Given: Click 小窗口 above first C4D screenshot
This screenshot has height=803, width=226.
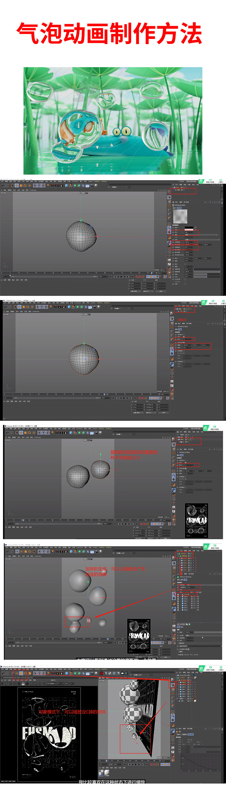Looking at the screenshot, I should tap(221, 181).
